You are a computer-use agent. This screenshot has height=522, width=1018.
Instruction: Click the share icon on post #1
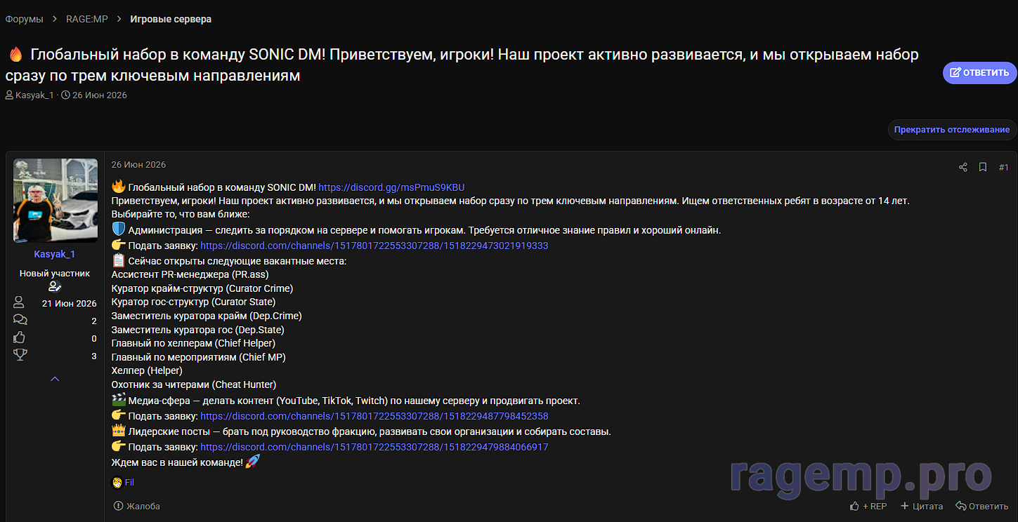pos(963,167)
